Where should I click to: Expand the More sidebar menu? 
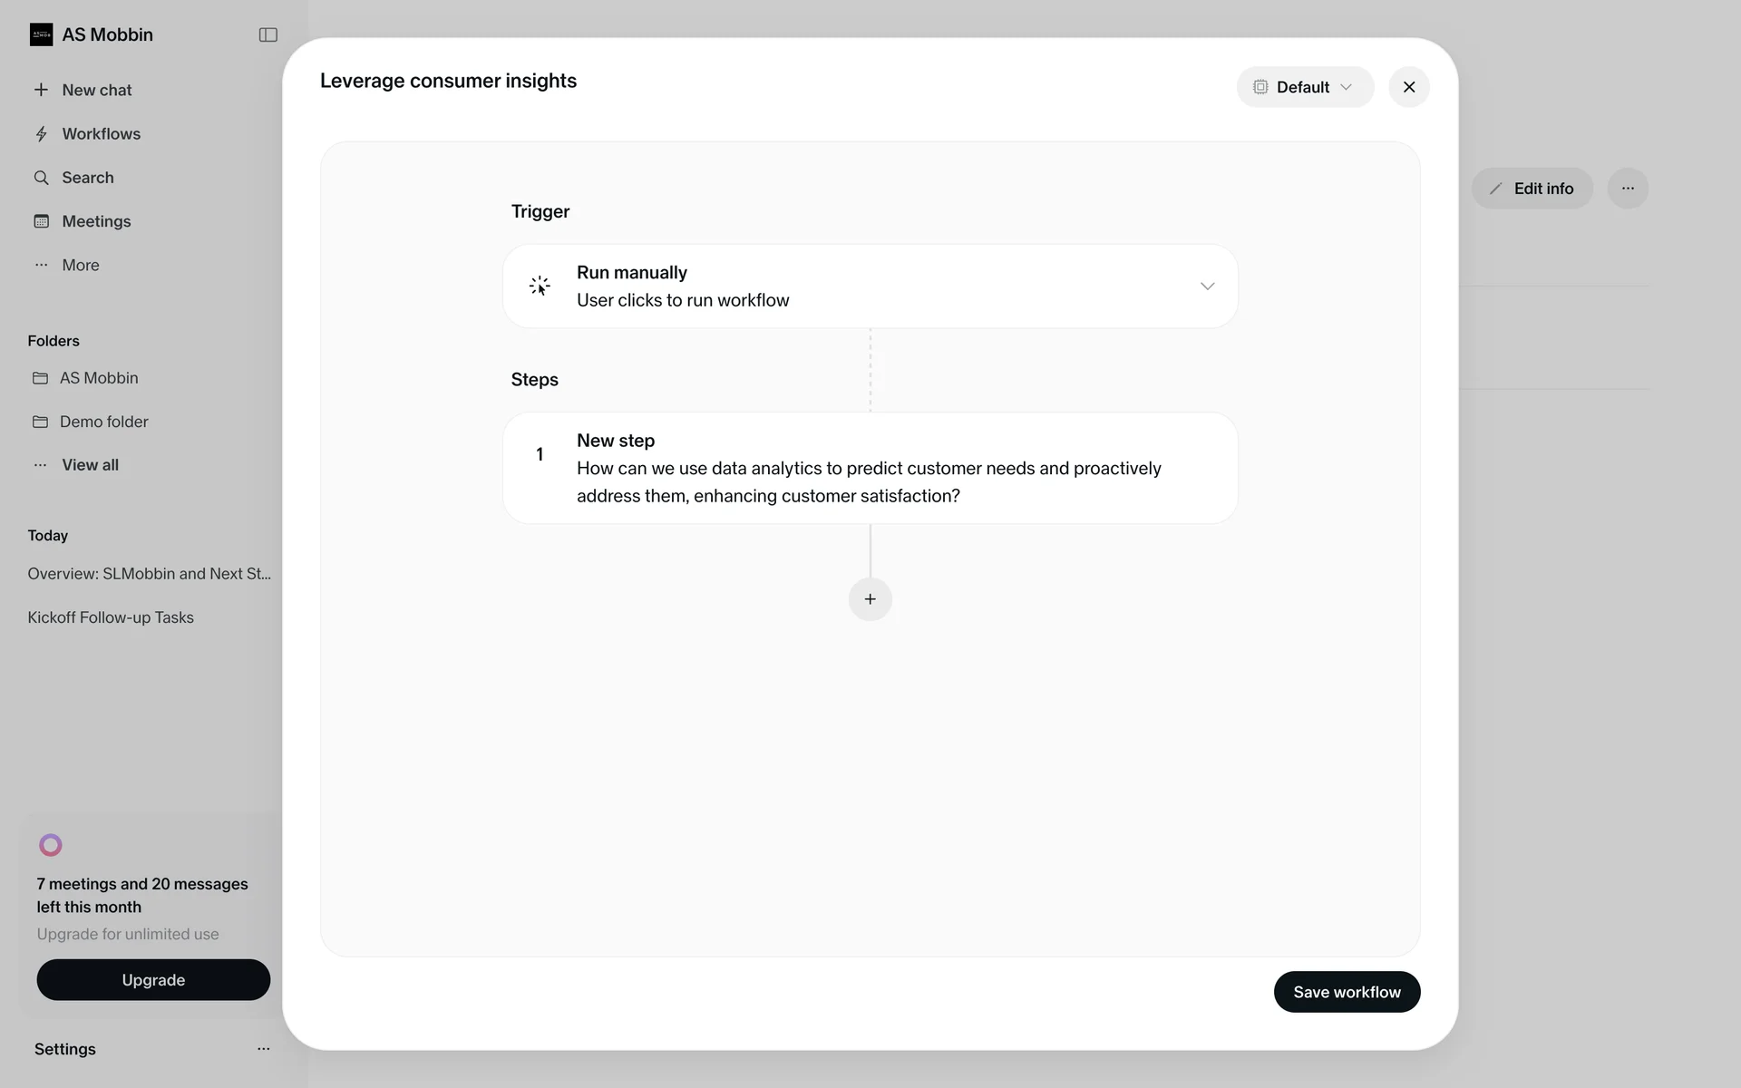point(80,265)
